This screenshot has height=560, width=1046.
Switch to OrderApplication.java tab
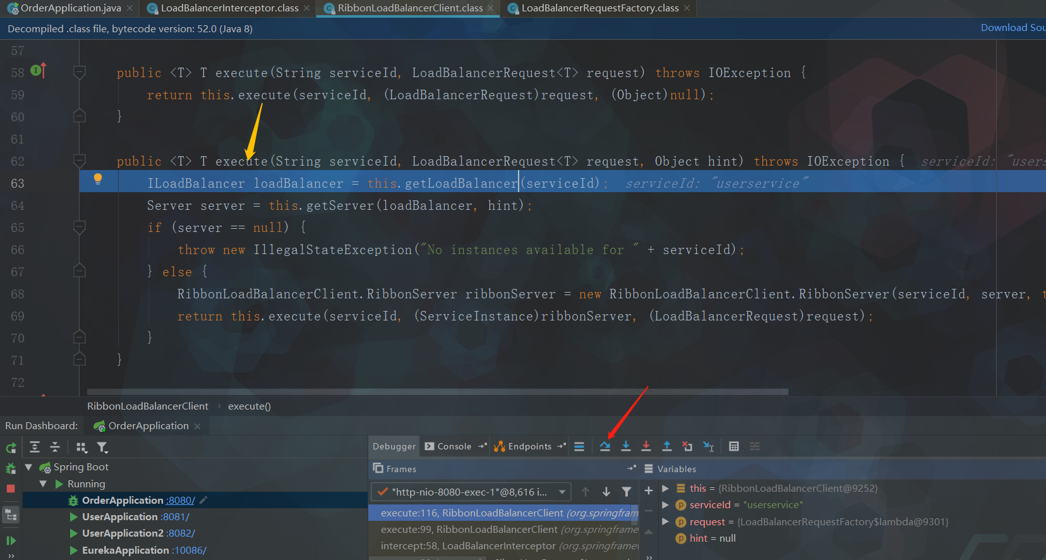[70, 8]
